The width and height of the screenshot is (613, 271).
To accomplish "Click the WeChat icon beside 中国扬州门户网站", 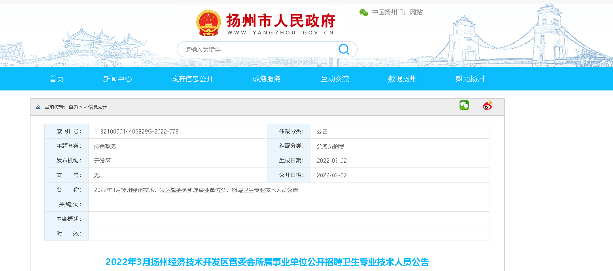I will 363,12.
